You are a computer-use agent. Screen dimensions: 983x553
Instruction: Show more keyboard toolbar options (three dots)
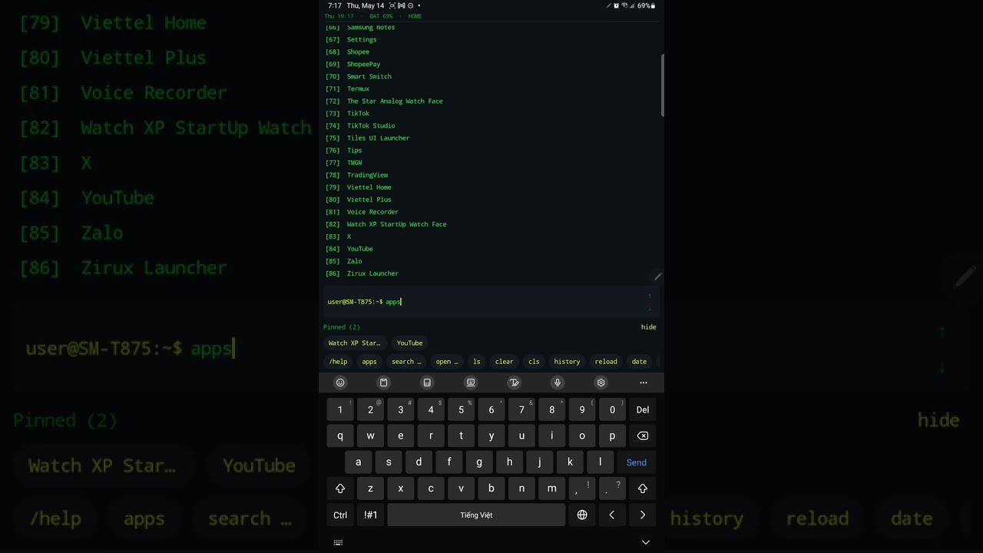644,382
